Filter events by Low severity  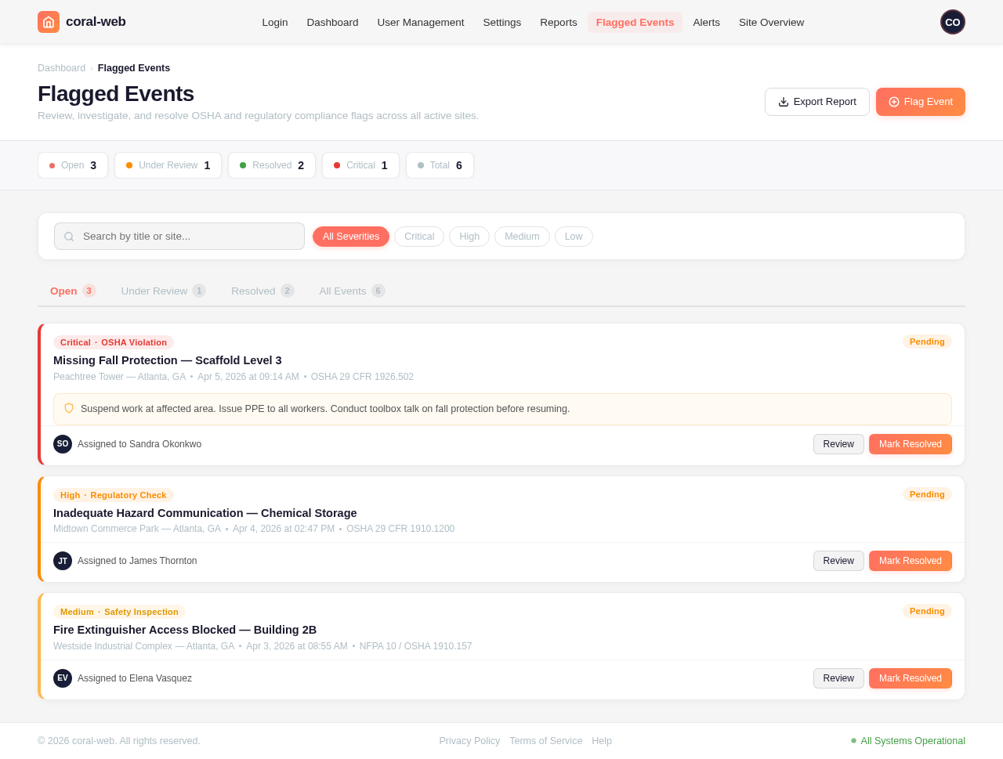click(574, 237)
